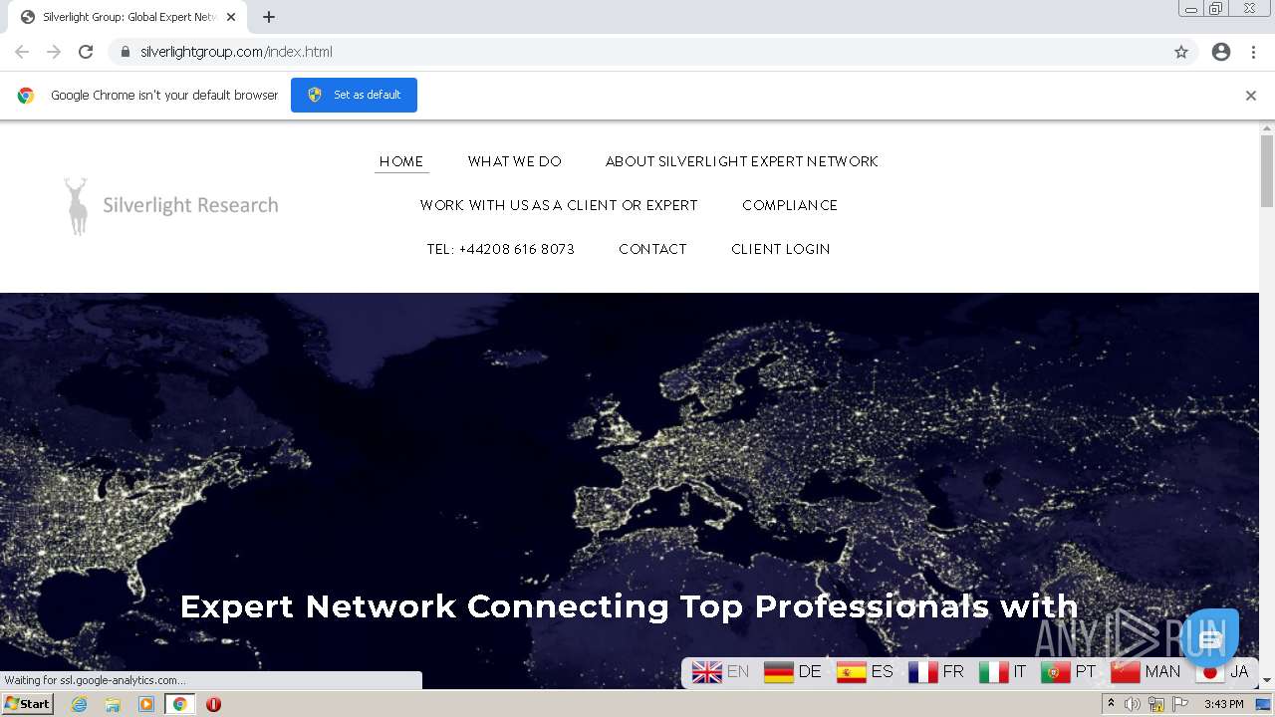Open the HOME menu item
1275x717 pixels.
click(401, 161)
